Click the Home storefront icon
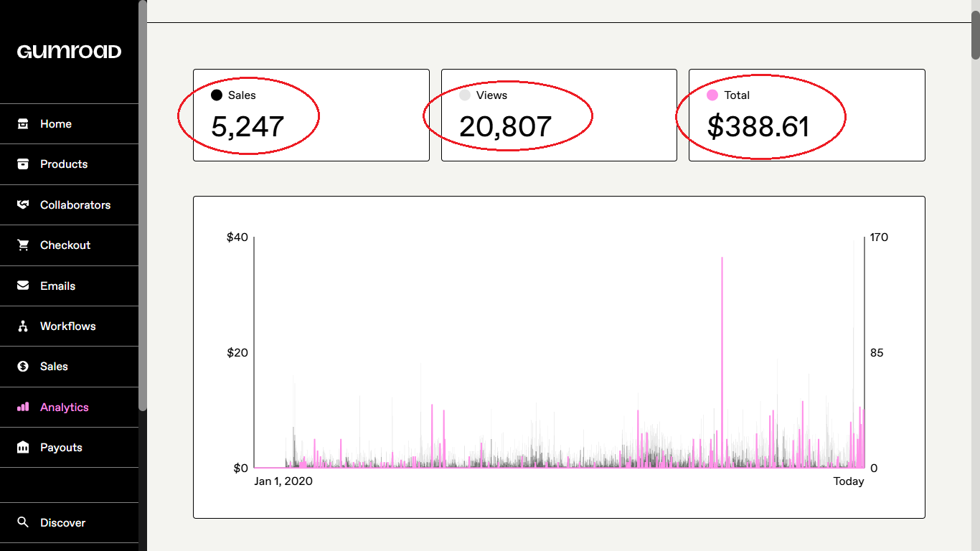 click(x=23, y=124)
